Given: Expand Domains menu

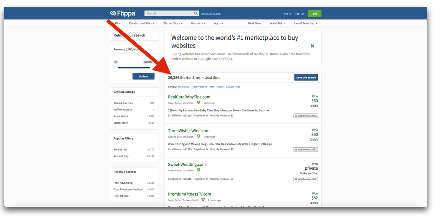Looking at the screenshot, I should coord(198,23).
